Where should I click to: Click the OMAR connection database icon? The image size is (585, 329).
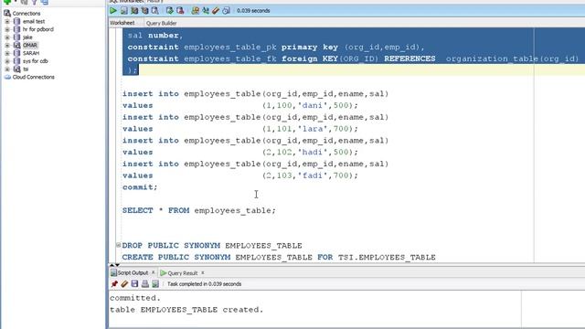16,45
